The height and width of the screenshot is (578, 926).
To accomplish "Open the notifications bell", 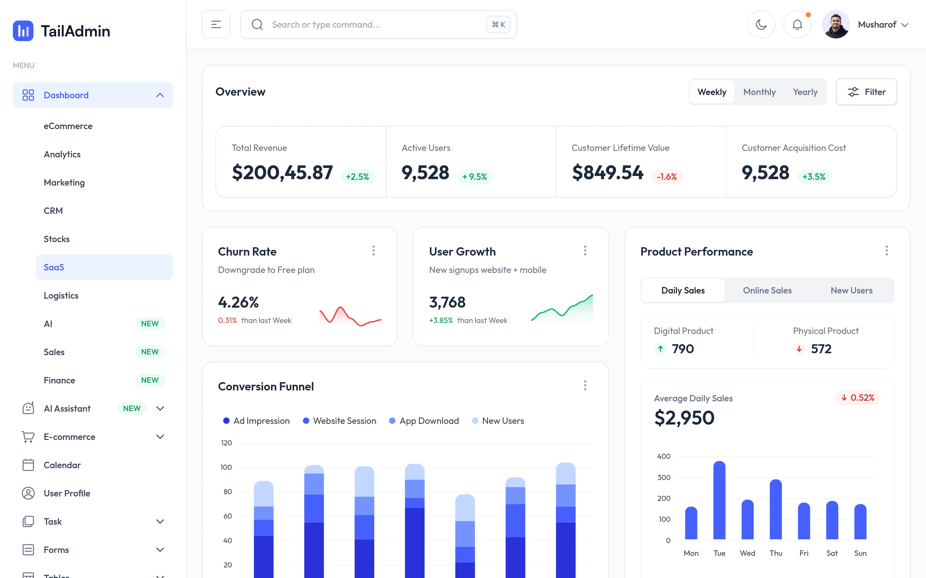I will 797,24.
